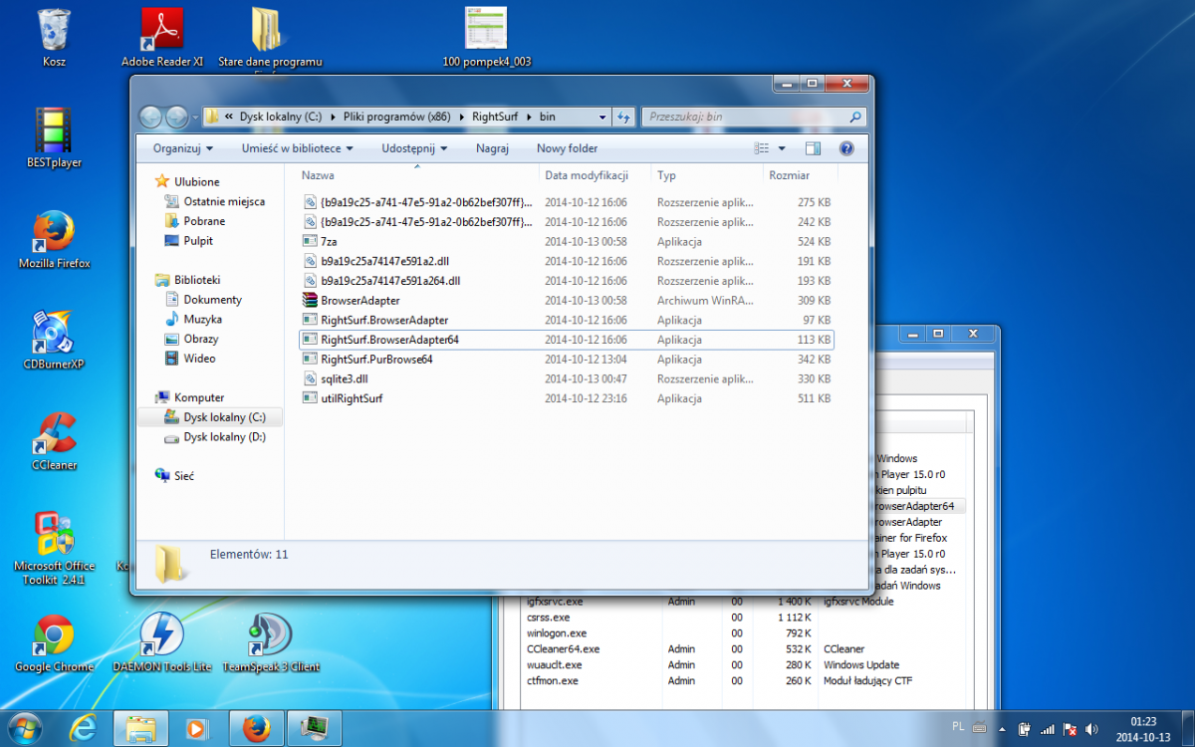Viewport: 1195px width, 747px height.
Task: Open Windows Media Player from the taskbar
Action: coord(198,729)
